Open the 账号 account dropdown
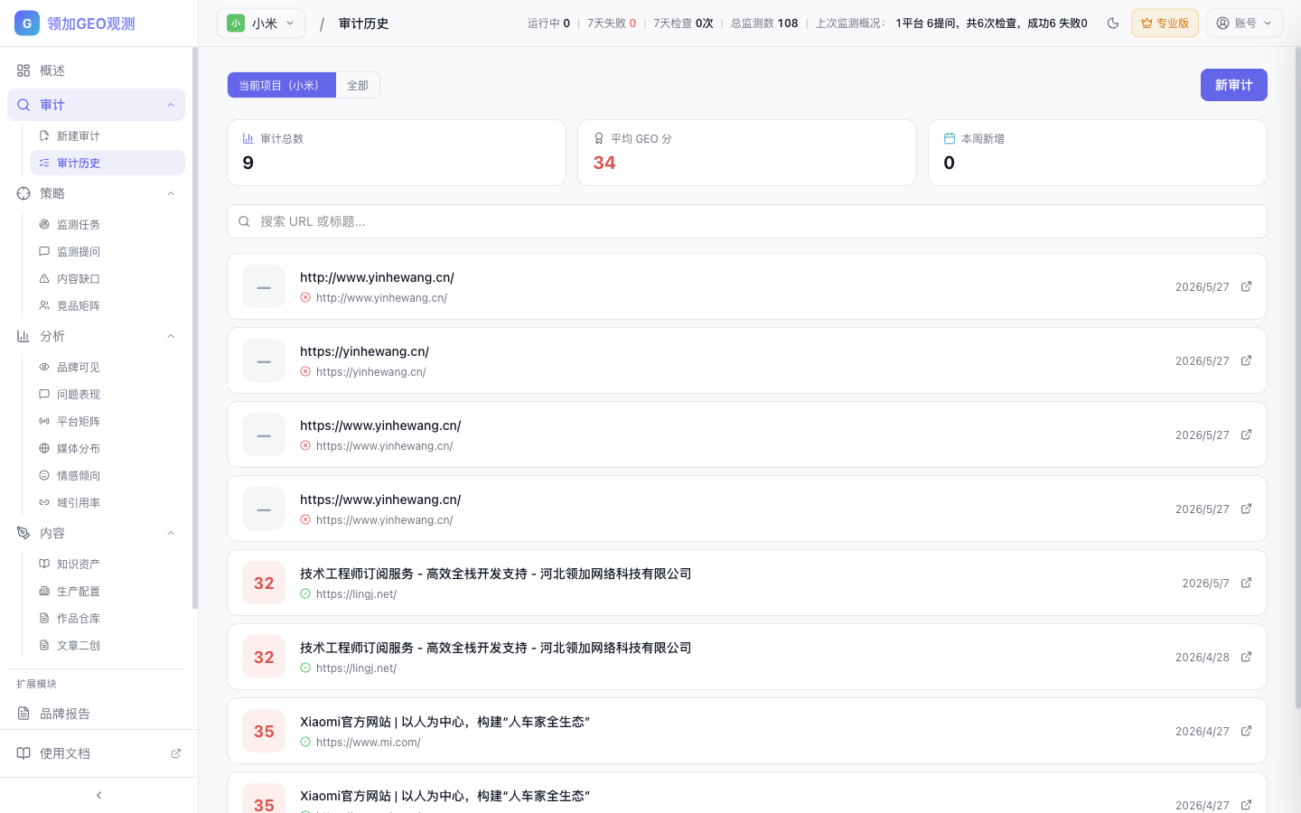The image size is (1301, 813). (1244, 23)
